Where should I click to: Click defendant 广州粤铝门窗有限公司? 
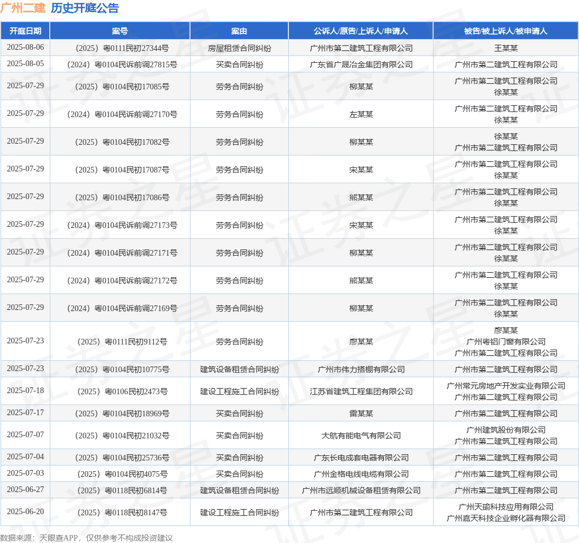(x=506, y=342)
